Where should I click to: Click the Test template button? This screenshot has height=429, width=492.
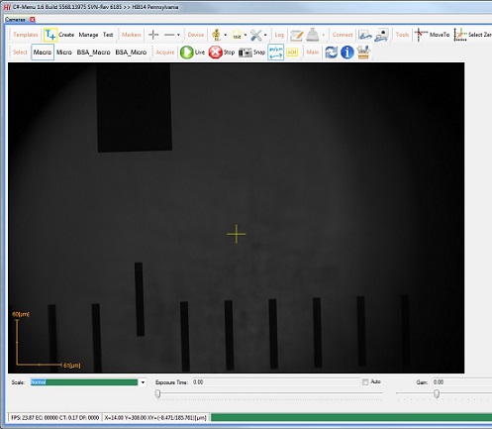(x=108, y=35)
